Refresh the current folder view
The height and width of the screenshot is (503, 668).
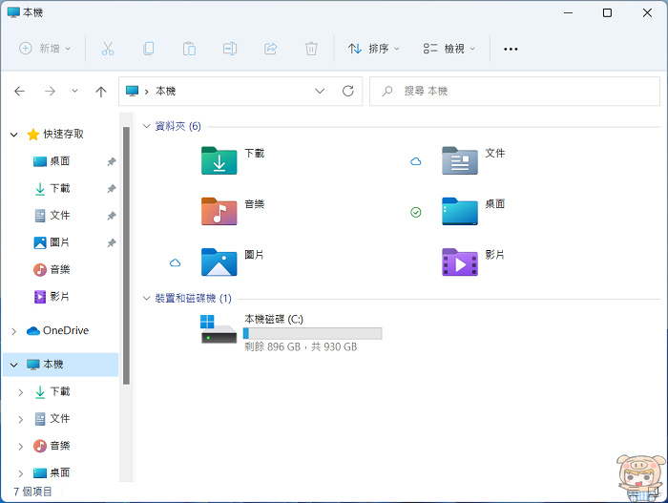click(x=348, y=92)
